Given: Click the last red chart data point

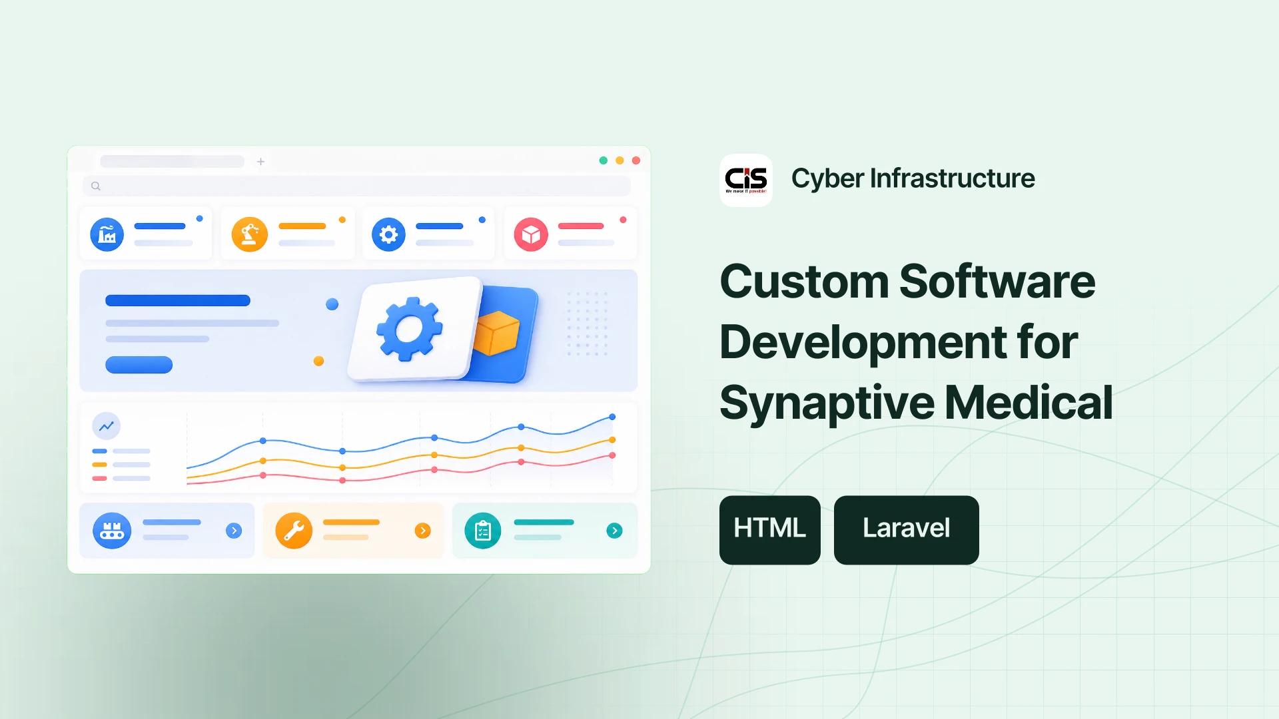Looking at the screenshot, I should point(612,455).
